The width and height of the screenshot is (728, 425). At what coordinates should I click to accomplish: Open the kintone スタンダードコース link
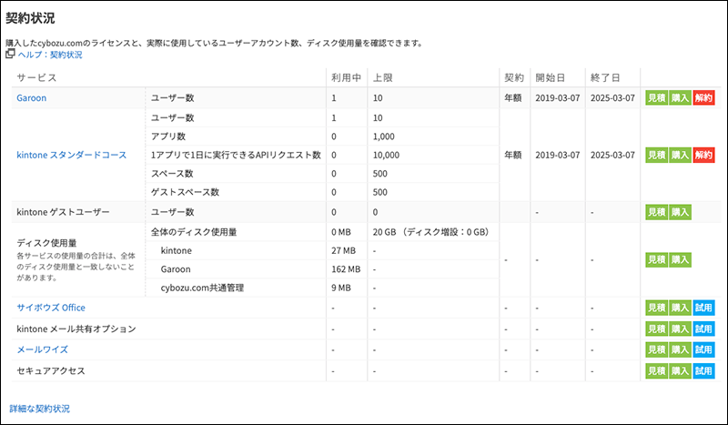point(72,155)
